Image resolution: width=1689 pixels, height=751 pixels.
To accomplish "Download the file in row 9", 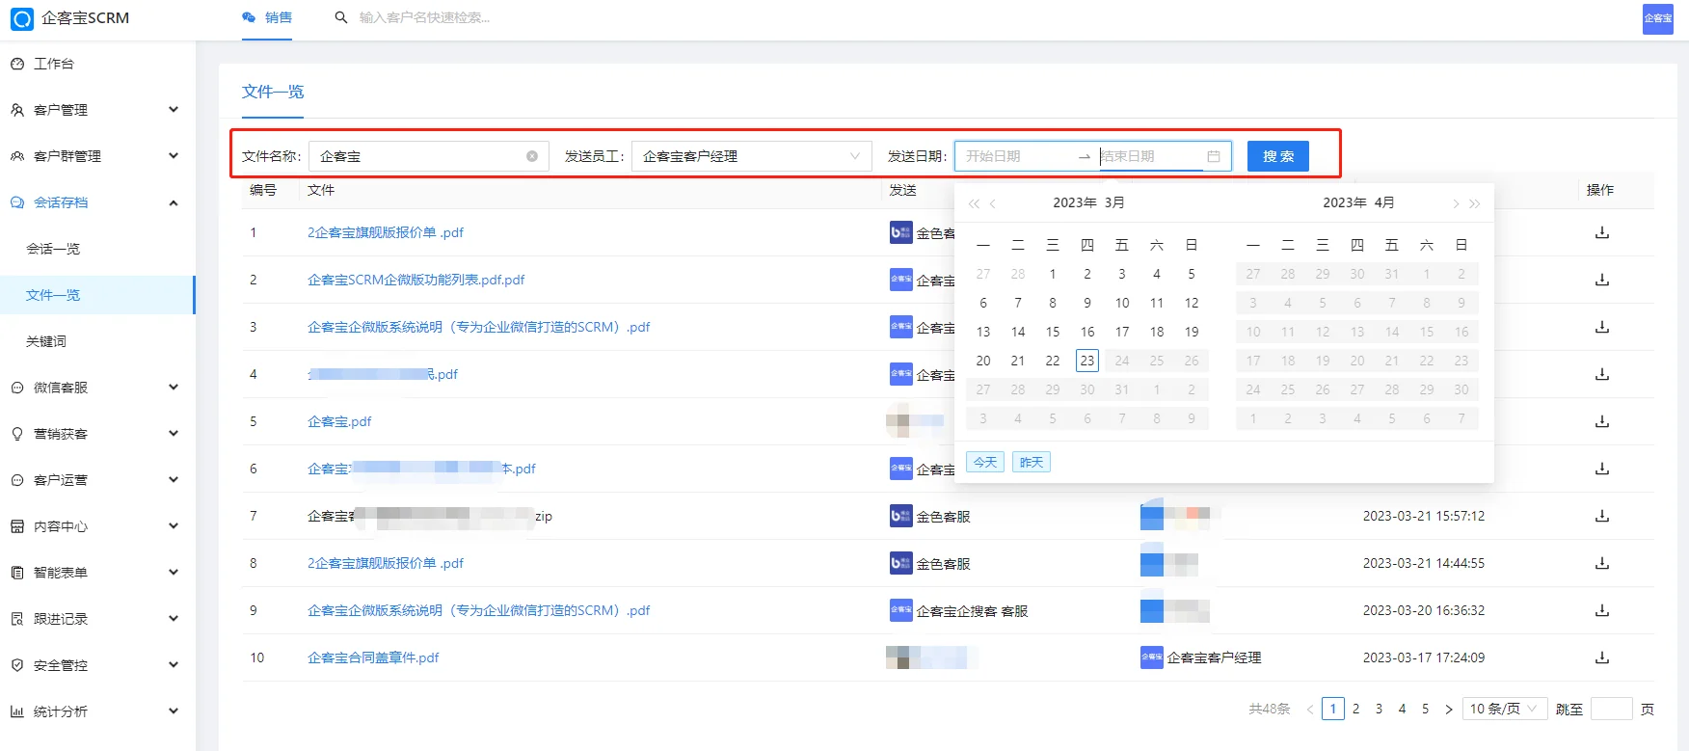I will coord(1602,610).
